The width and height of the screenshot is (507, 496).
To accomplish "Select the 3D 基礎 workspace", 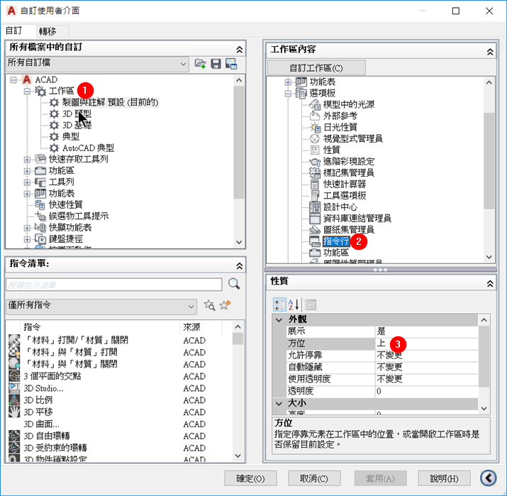I will point(77,125).
